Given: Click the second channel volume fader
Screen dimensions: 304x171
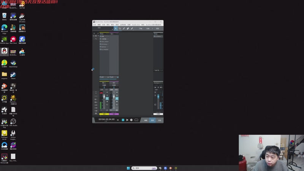Looking at the screenshot, I should point(114,97).
